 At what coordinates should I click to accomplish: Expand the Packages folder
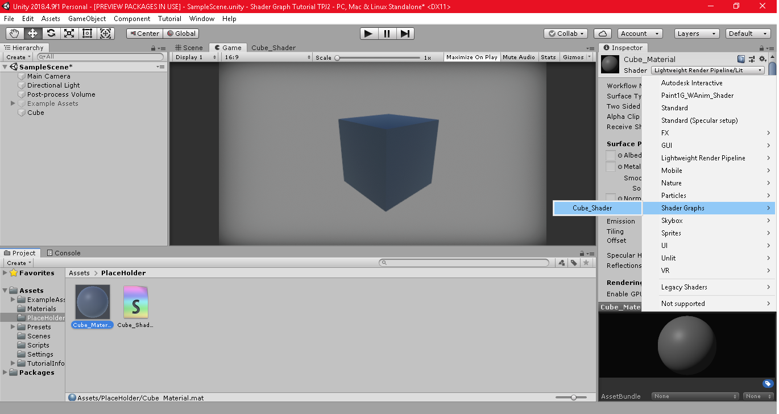click(x=5, y=372)
